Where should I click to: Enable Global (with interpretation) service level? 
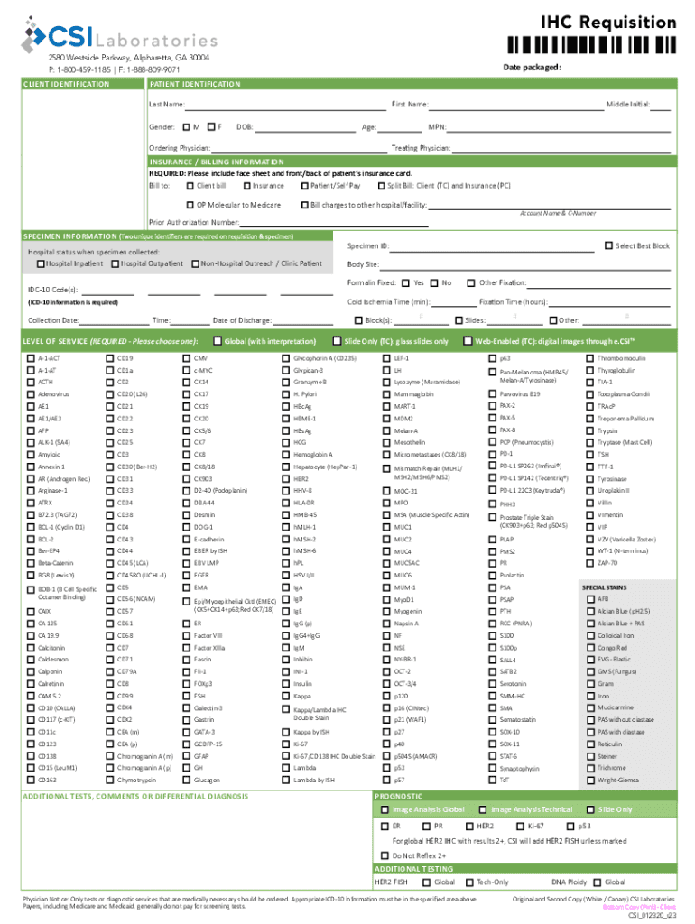click(217, 341)
